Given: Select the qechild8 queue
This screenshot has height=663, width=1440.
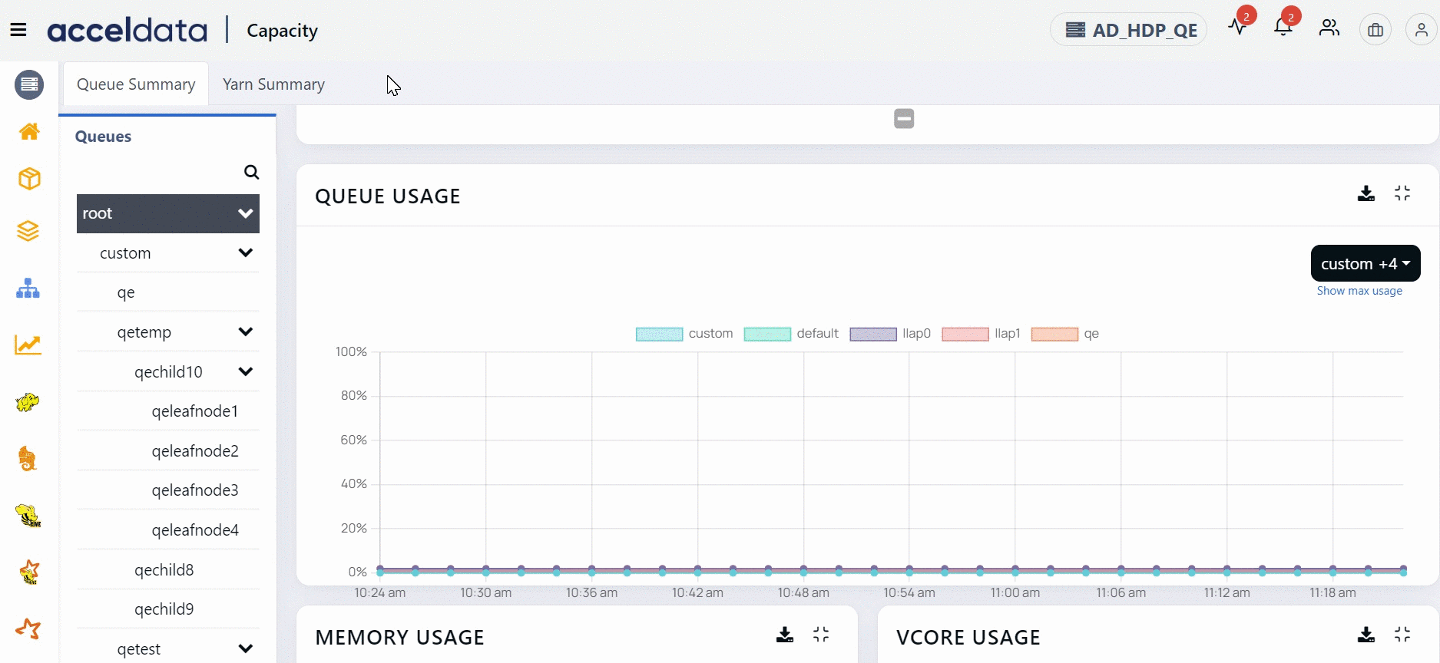Looking at the screenshot, I should tap(164, 570).
